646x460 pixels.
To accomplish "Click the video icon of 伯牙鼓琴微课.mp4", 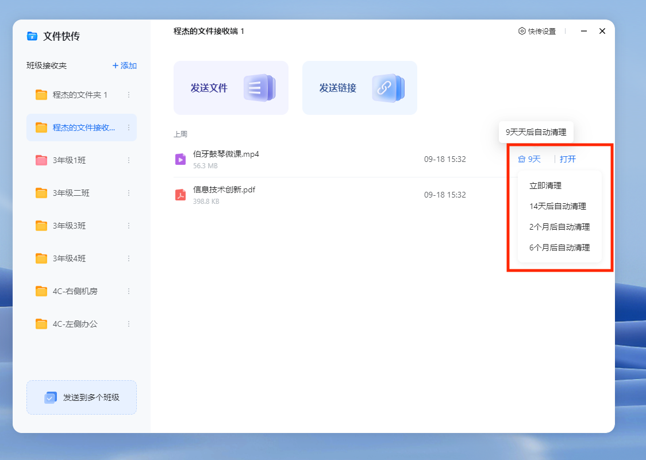I will click(x=180, y=159).
